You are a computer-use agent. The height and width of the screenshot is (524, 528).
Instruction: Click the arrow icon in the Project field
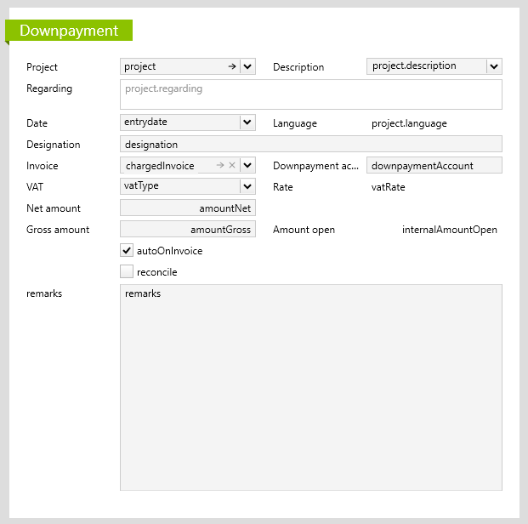(231, 66)
